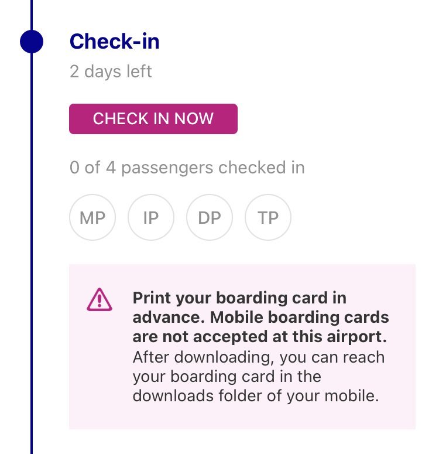
Task: Select the DP passenger initials circle
Action: coord(210,217)
